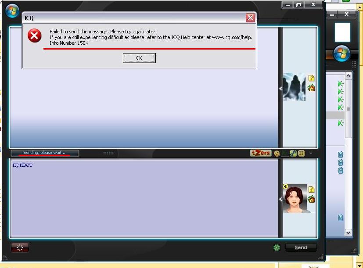Toggle the sound speaker icon on the woman avatar
The height and width of the screenshot is (268, 363).
pos(285,186)
